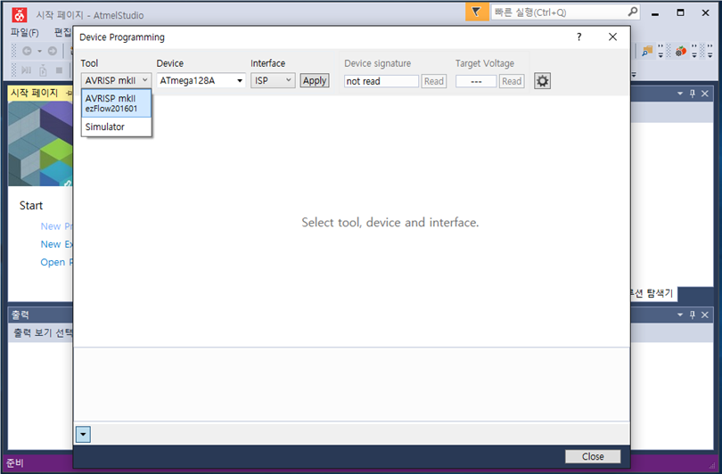Click the 출력 보기 선택 label
This screenshot has width=722, height=474.
pyautogui.click(x=43, y=332)
